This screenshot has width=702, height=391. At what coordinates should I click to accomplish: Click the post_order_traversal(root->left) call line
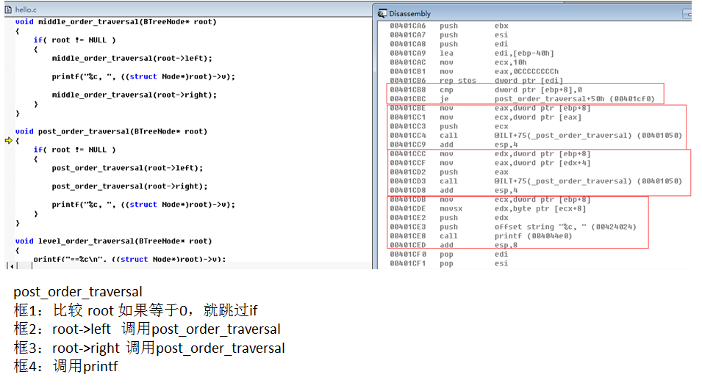click(128, 168)
